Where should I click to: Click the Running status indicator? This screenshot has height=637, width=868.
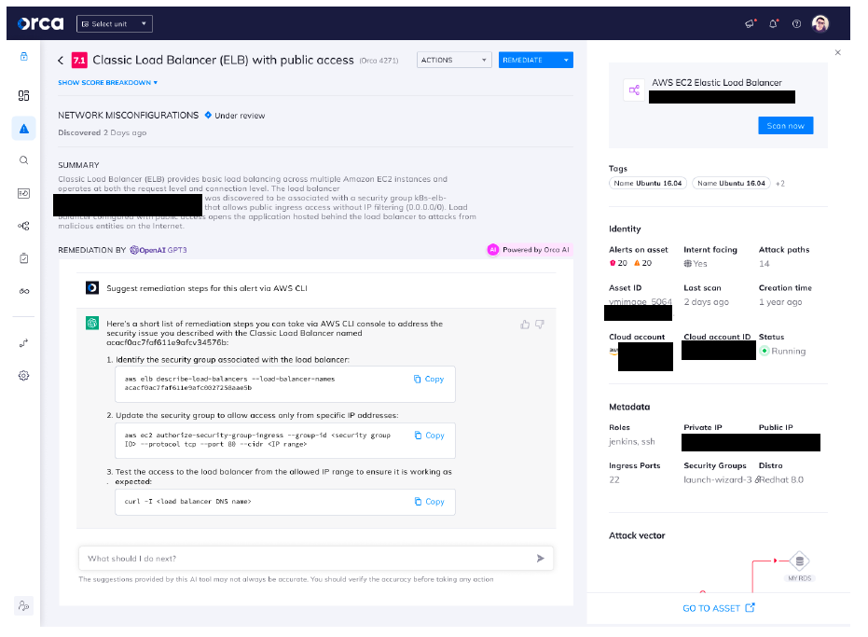(x=783, y=352)
